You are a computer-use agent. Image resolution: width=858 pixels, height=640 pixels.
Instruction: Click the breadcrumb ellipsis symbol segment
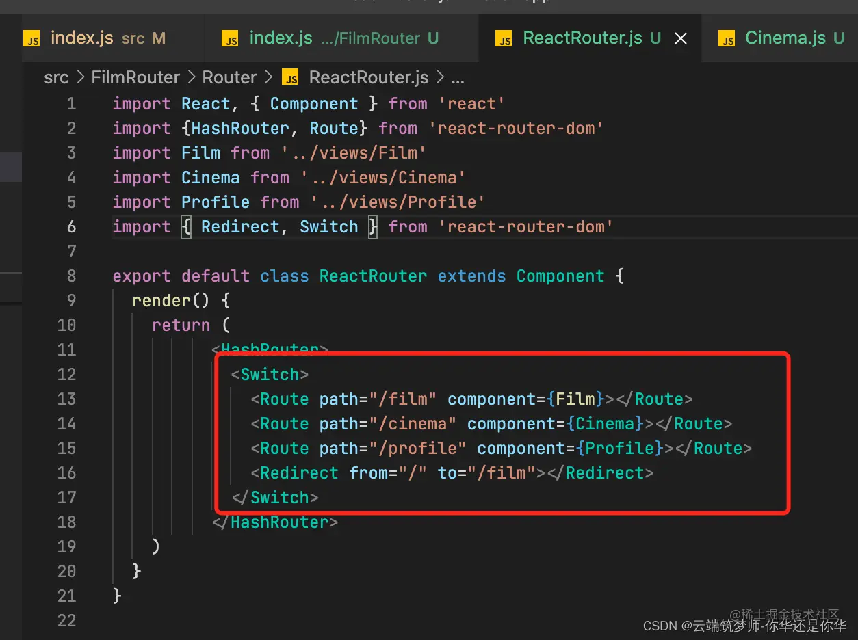pyautogui.click(x=458, y=79)
